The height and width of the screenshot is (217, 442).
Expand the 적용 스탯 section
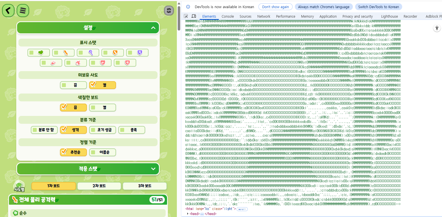tap(153, 169)
